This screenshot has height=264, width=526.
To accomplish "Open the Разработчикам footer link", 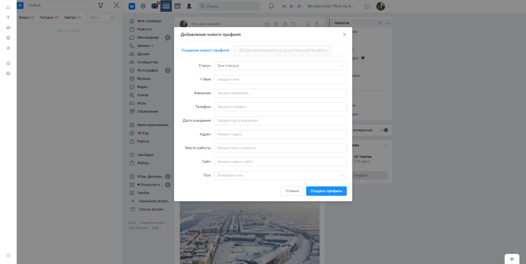I will click(152, 223).
